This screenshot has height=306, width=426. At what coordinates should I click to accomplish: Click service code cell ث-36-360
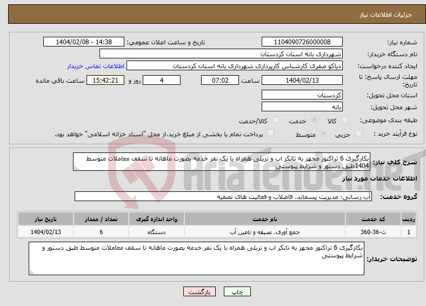tap(373, 232)
